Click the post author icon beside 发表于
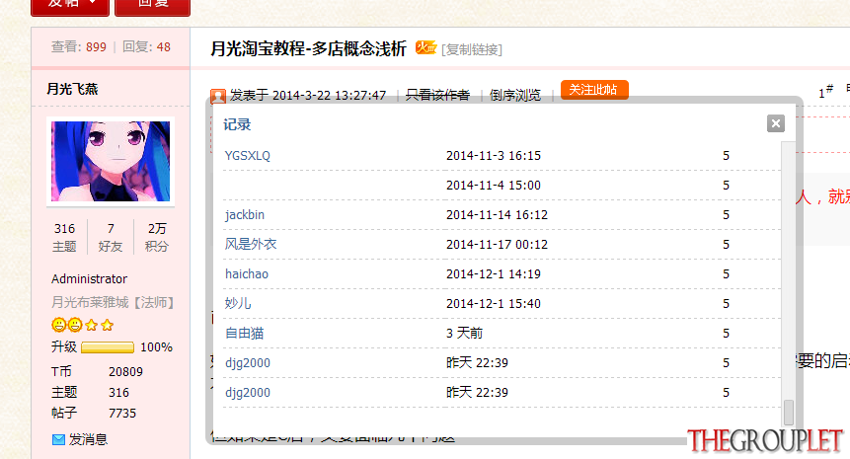The image size is (850, 459). [218, 96]
